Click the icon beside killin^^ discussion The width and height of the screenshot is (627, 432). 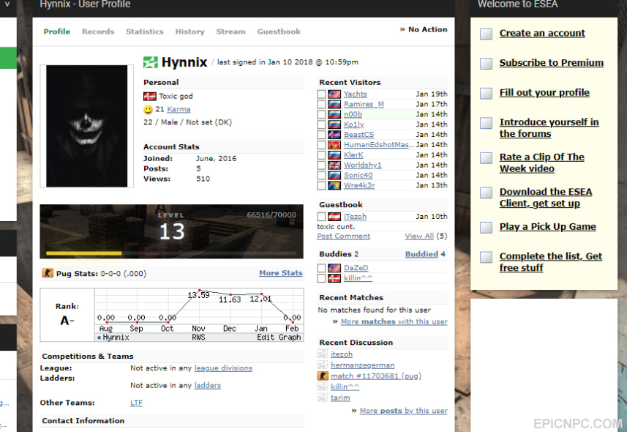(323, 387)
